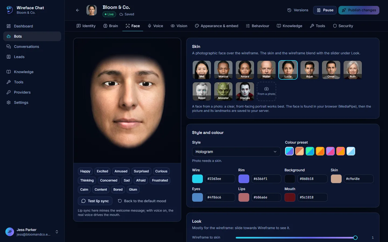Choose the Dracula skin face
Screen dimensions: 388x242
[245, 91]
